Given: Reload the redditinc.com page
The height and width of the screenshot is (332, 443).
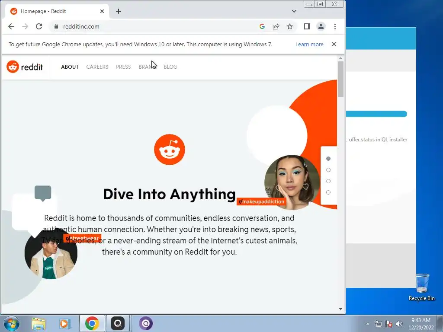Looking at the screenshot, I should [39, 26].
